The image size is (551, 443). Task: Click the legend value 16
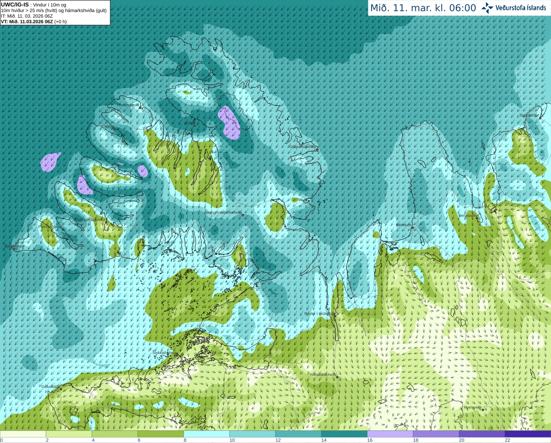click(x=370, y=440)
